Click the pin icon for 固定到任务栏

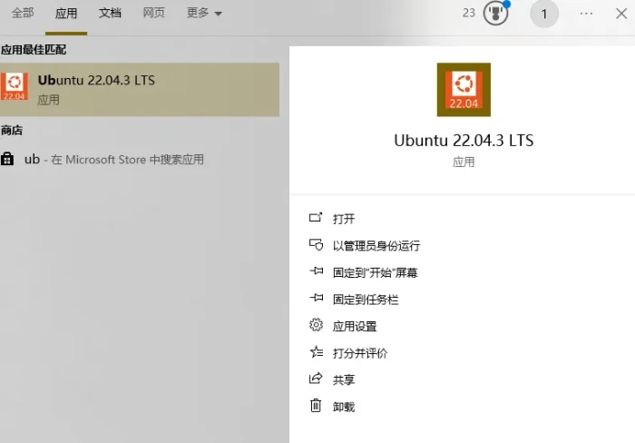pos(316,299)
